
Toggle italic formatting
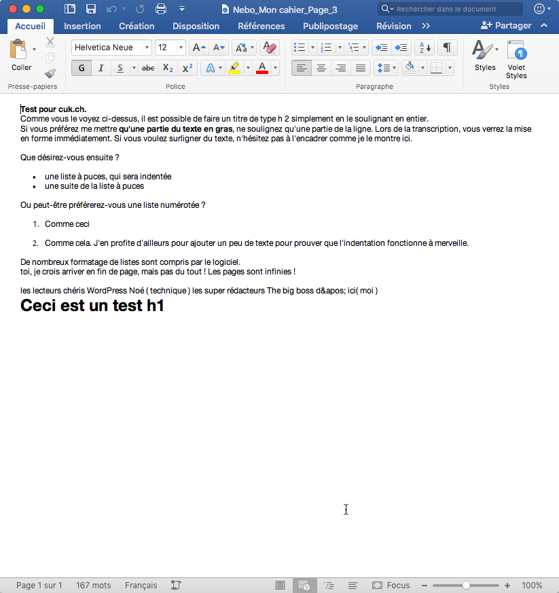click(x=101, y=68)
